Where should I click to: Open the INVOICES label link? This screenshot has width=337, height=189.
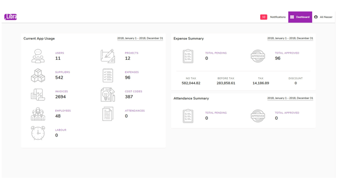62,91
